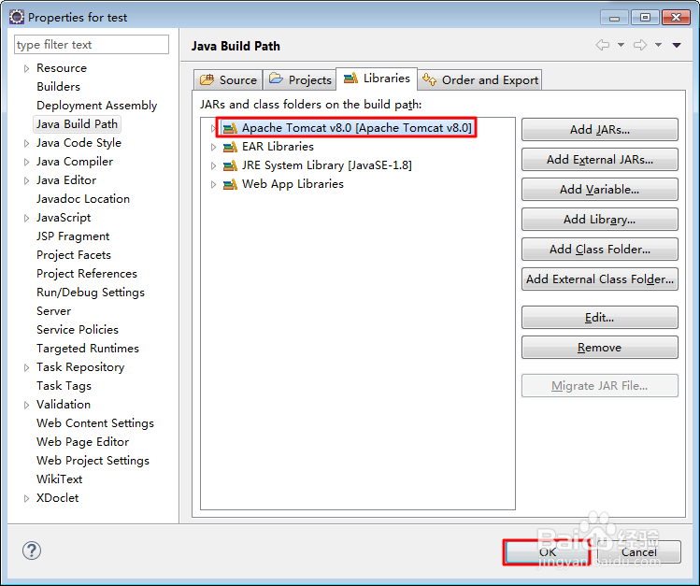This screenshot has width=700, height=586.
Task: Click the Web App Libraries icon
Action: click(x=230, y=184)
